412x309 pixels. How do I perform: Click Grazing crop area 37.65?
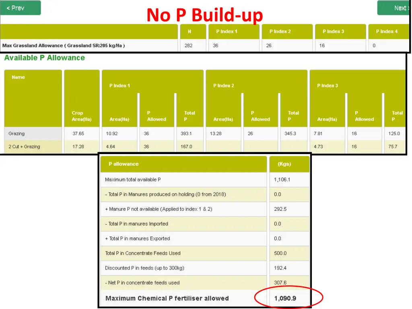[x=78, y=134]
